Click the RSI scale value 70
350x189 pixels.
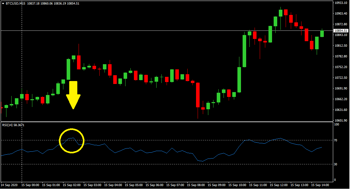[336, 140]
